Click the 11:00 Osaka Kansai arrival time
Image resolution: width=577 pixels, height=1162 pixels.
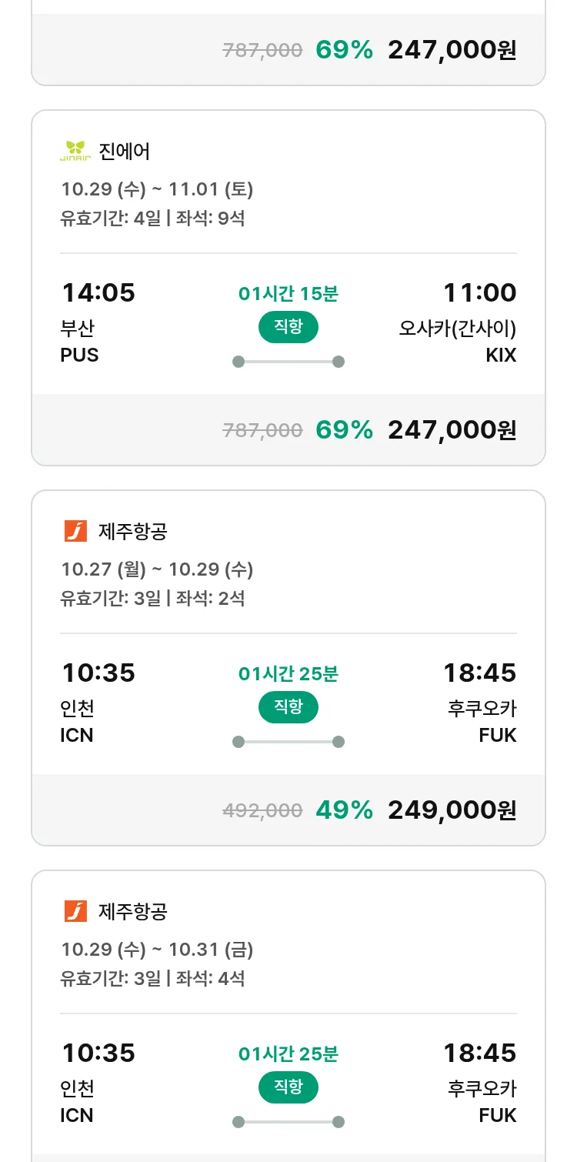tap(479, 293)
